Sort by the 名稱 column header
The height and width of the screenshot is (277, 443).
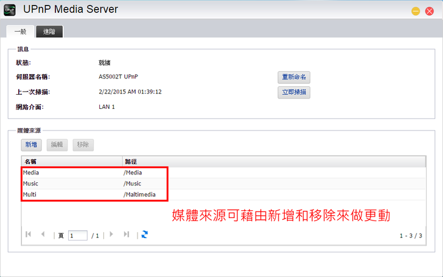[72, 162]
